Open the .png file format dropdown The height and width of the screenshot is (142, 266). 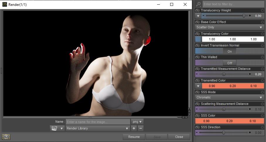tap(137, 122)
